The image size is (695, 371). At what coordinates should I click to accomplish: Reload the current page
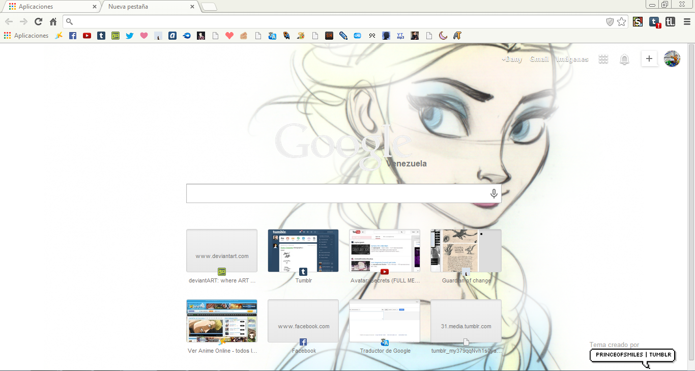click(38, 21)
